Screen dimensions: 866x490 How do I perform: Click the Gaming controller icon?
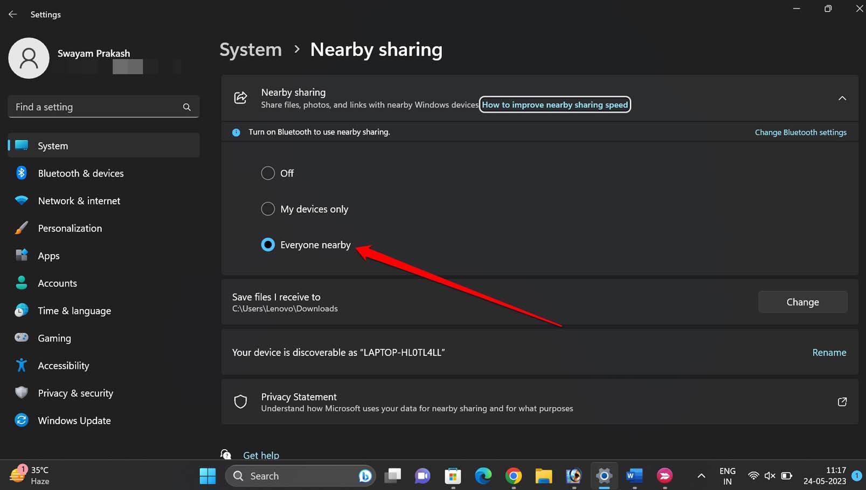point(22,338)
